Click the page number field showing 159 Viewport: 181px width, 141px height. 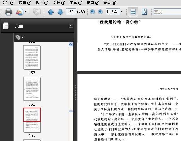tap(71, 12)
